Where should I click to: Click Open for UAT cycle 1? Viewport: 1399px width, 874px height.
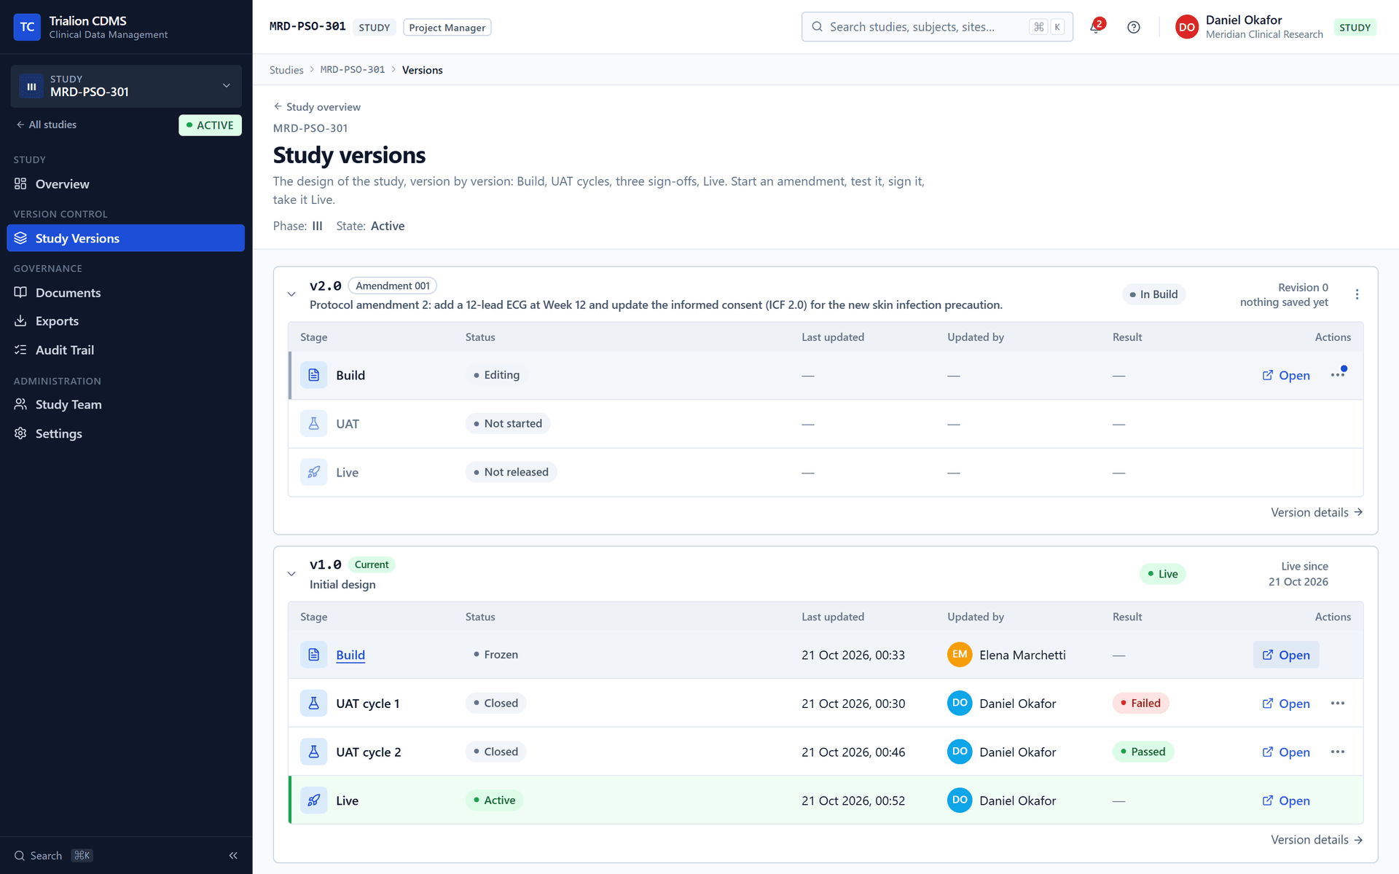tap(1286, 704)
